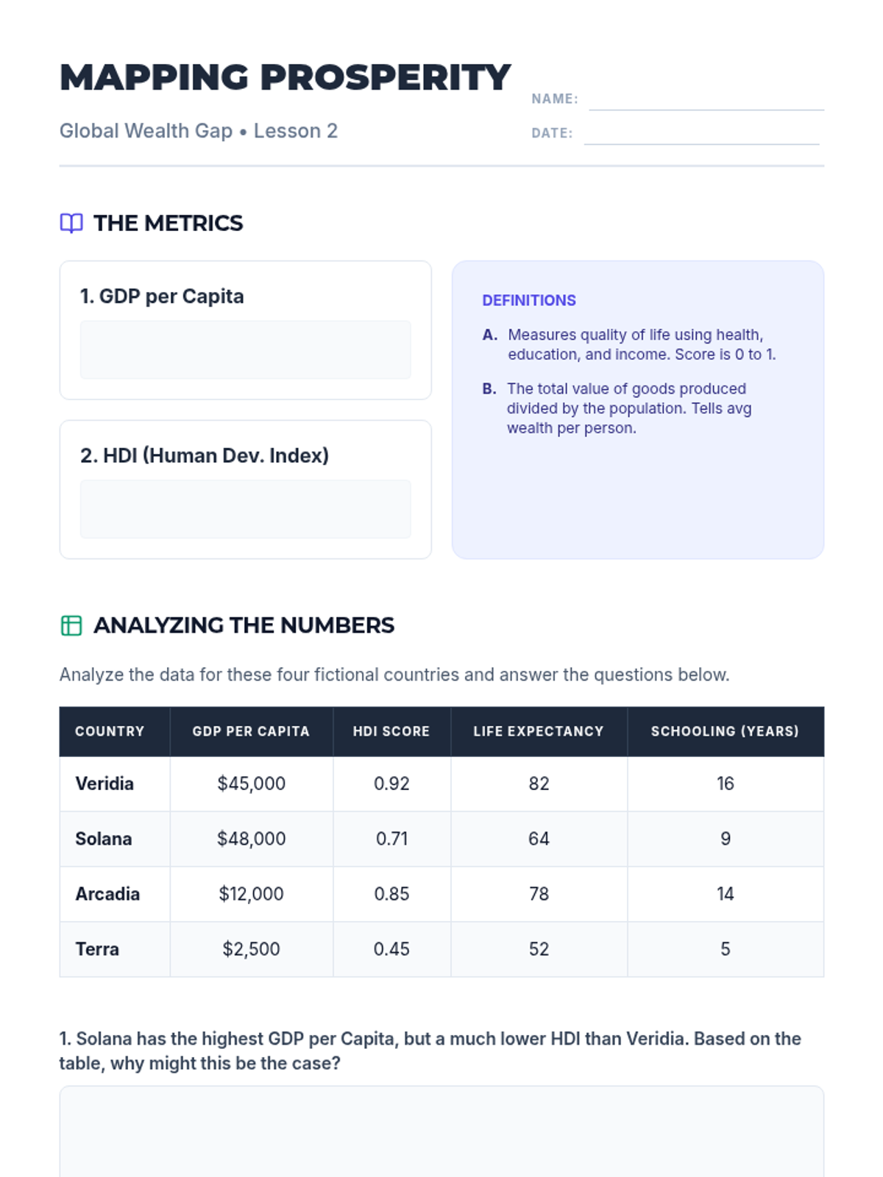The width and height of the screenshot is (883, 1177).
Task: Click the HDI Score column header
Action: 391,731
